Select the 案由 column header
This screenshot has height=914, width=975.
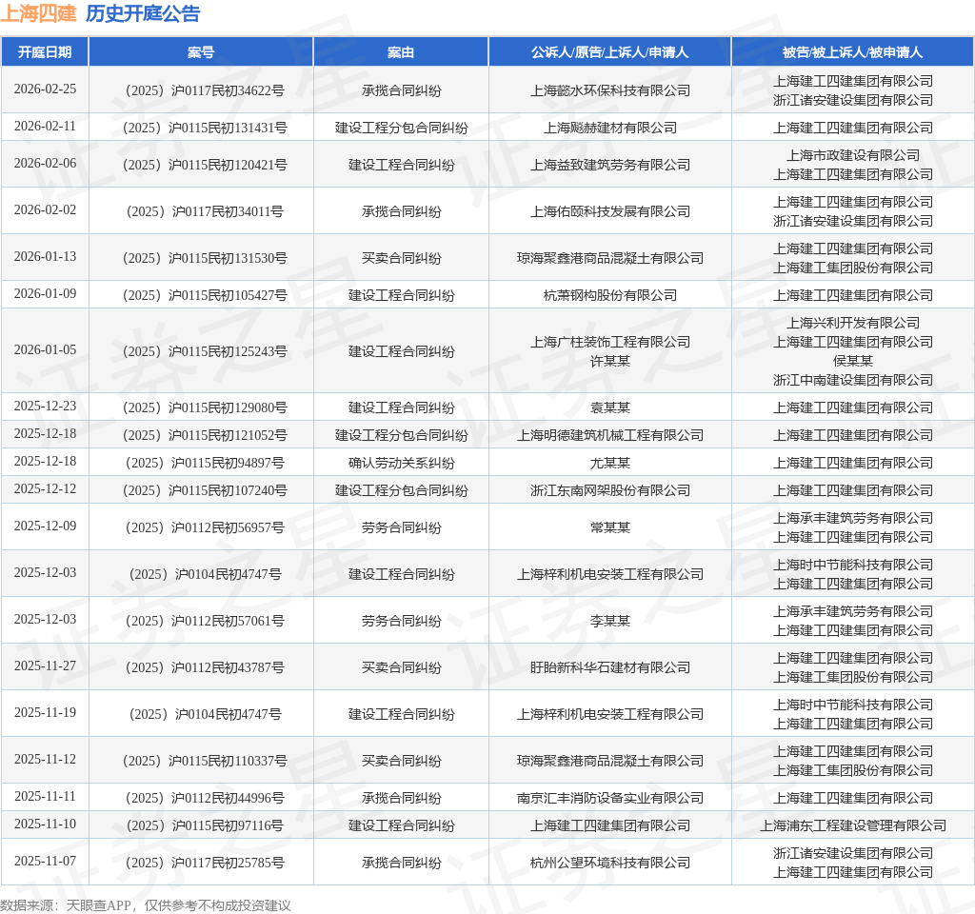401,52
